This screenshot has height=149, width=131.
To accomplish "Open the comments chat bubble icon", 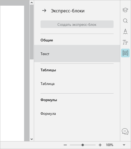I will 125,132.
